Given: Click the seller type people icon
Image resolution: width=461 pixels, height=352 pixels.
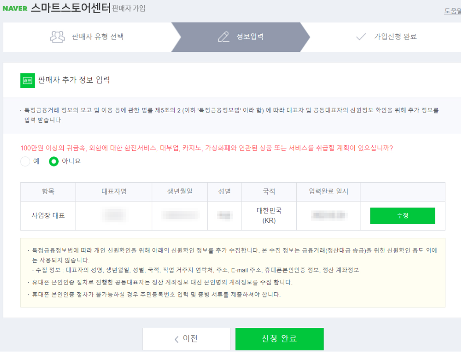Looking at the screenshot, I should (58, 37).
